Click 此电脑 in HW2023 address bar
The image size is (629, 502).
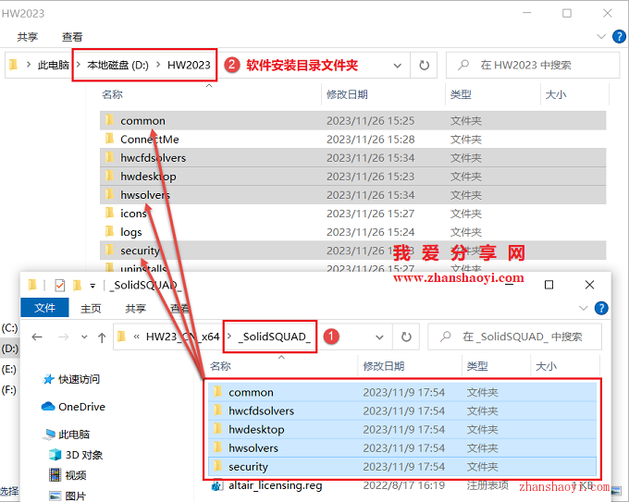(x=53, y=65)
